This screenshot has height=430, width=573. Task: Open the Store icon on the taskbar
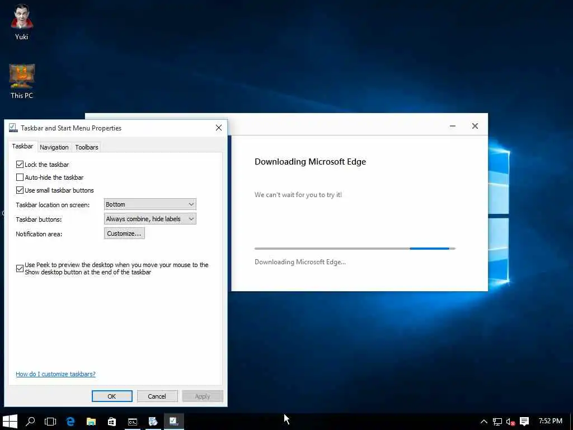[x=112, y=422]
